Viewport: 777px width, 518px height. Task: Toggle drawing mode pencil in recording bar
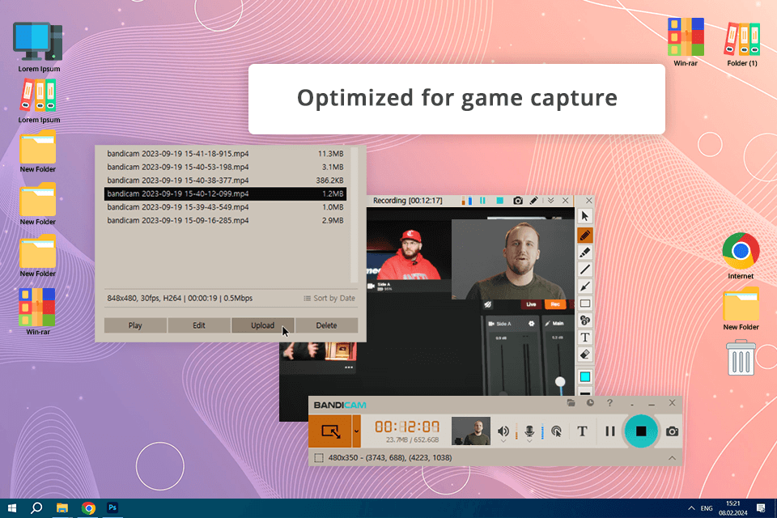click(533, 201)
